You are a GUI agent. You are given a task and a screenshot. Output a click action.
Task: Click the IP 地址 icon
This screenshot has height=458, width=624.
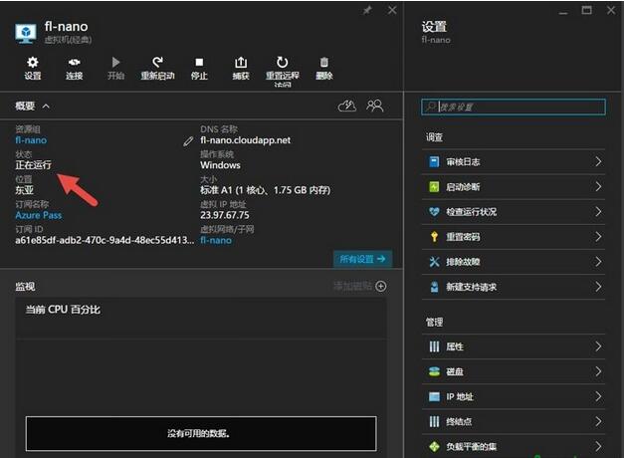coord(434,396)
